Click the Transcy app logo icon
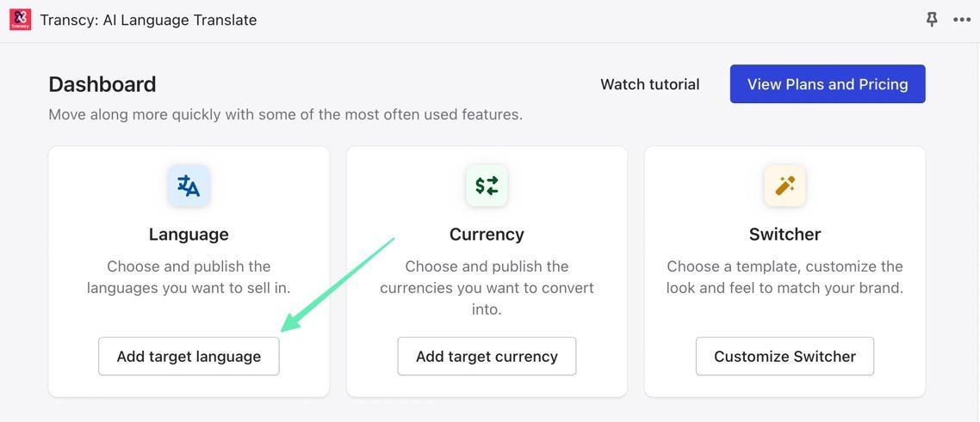This screenshot has height=422, width=980. [20, 20]
